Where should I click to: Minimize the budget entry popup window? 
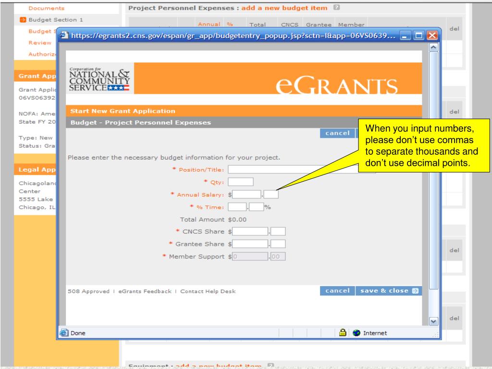coord(405,36)
